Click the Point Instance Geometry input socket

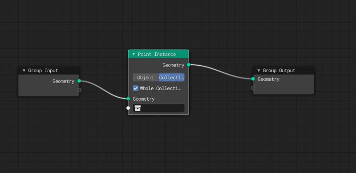[x=128, y=99]
